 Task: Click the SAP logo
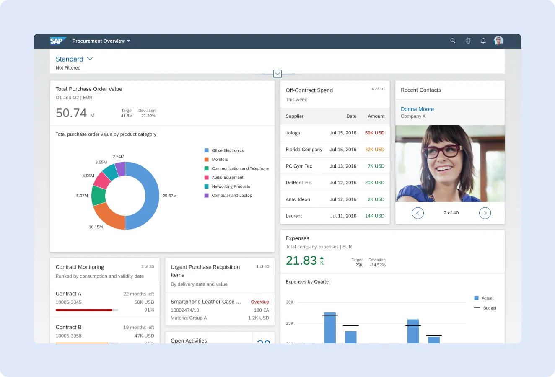coord(57,40)
